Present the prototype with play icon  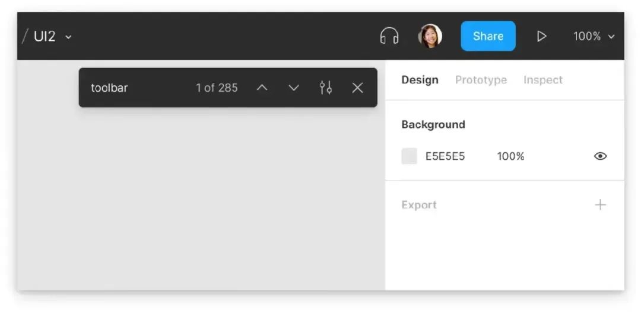point(542,36)
